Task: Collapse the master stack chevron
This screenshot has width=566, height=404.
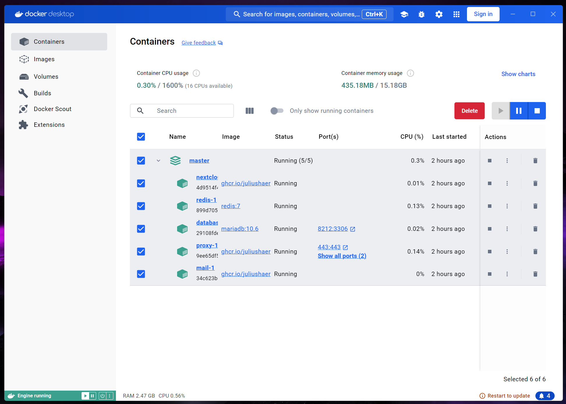Action: pyautogui.click(x=158, y=161)
